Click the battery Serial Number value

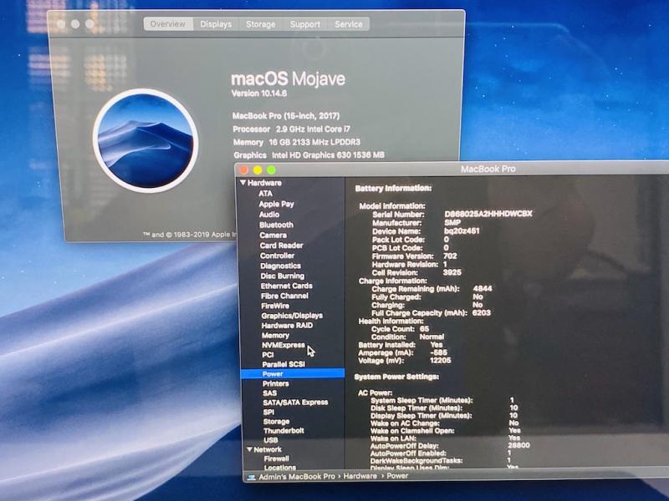click(488, 214)
